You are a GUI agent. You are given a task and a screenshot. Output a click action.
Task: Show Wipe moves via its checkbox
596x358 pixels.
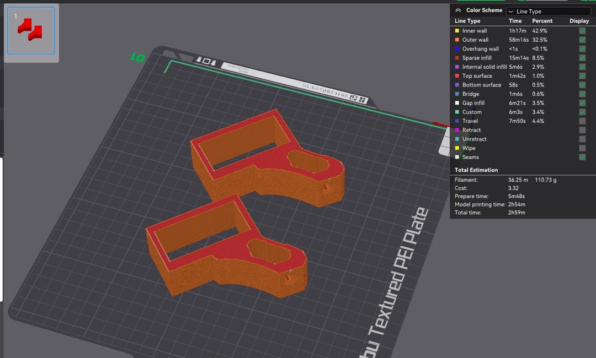pos(582,148)
